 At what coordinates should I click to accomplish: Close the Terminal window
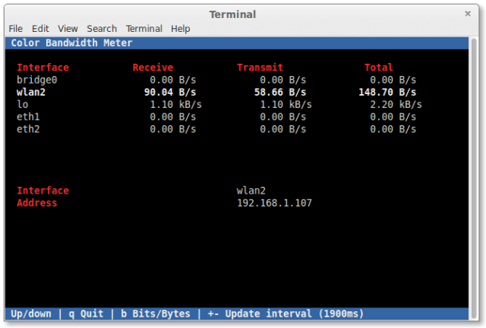468,14
